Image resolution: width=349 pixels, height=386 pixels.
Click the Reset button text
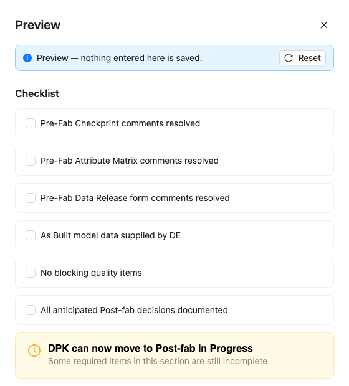pyautogui.click(x=309, y=58)
